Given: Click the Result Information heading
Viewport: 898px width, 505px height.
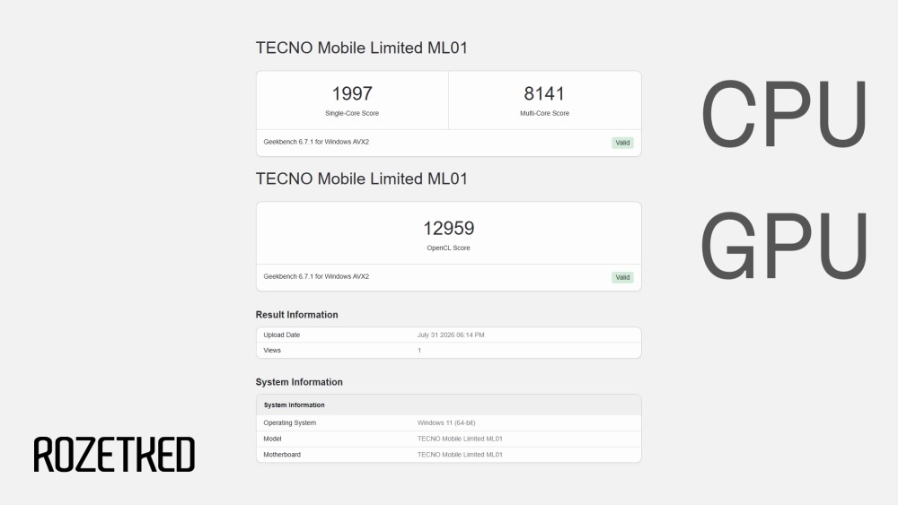Looking at the screenshot, I should coord(296,315).
